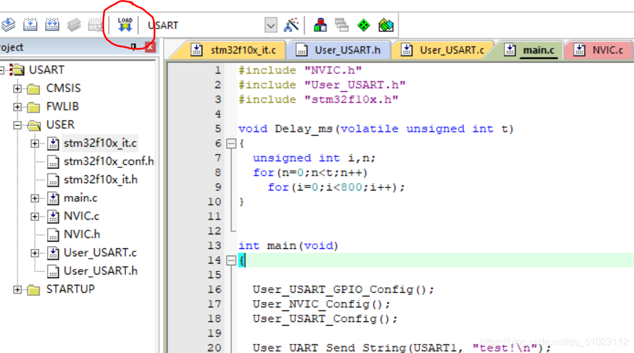The image size is (634, 353).
Task: Click the green diamond Pack Installer icon
Action: pyautogui.click(x=364, y=25)
